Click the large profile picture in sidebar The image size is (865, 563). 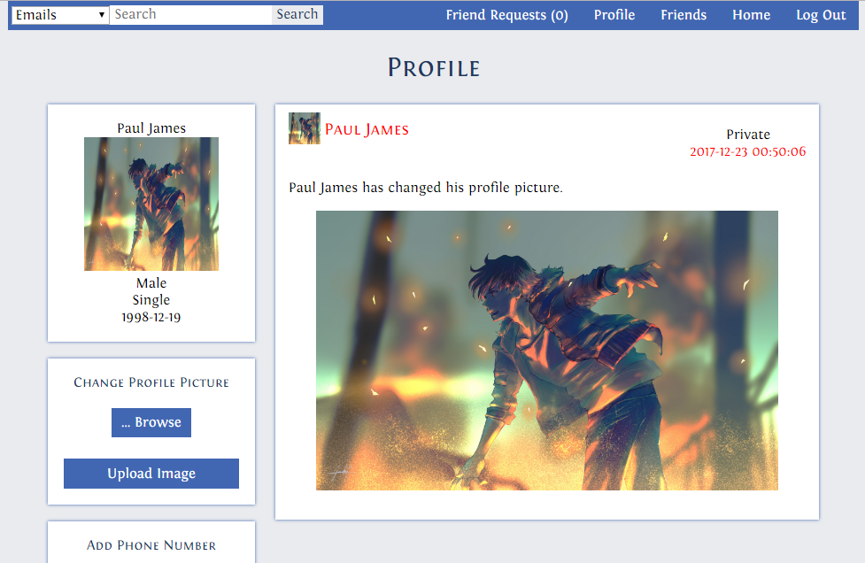coord(151,204)
